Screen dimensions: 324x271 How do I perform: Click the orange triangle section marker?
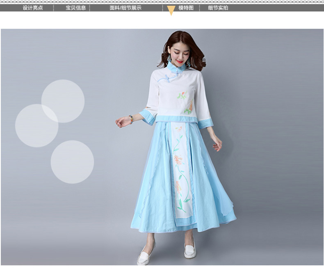click(171, 11)
